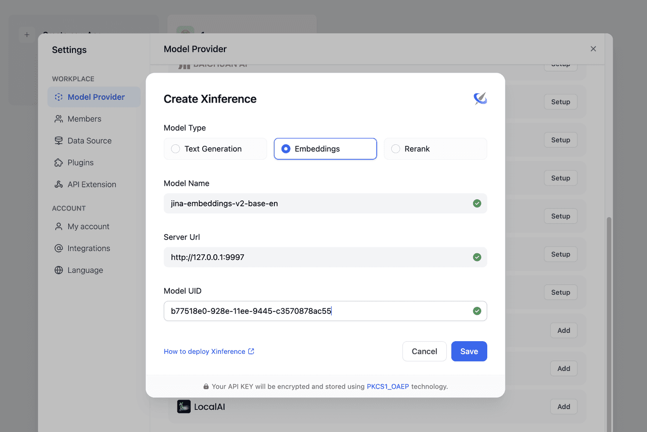Screen dimensions: 647x432
Task: Close the Settings panel with X
Action: [593, 49]
